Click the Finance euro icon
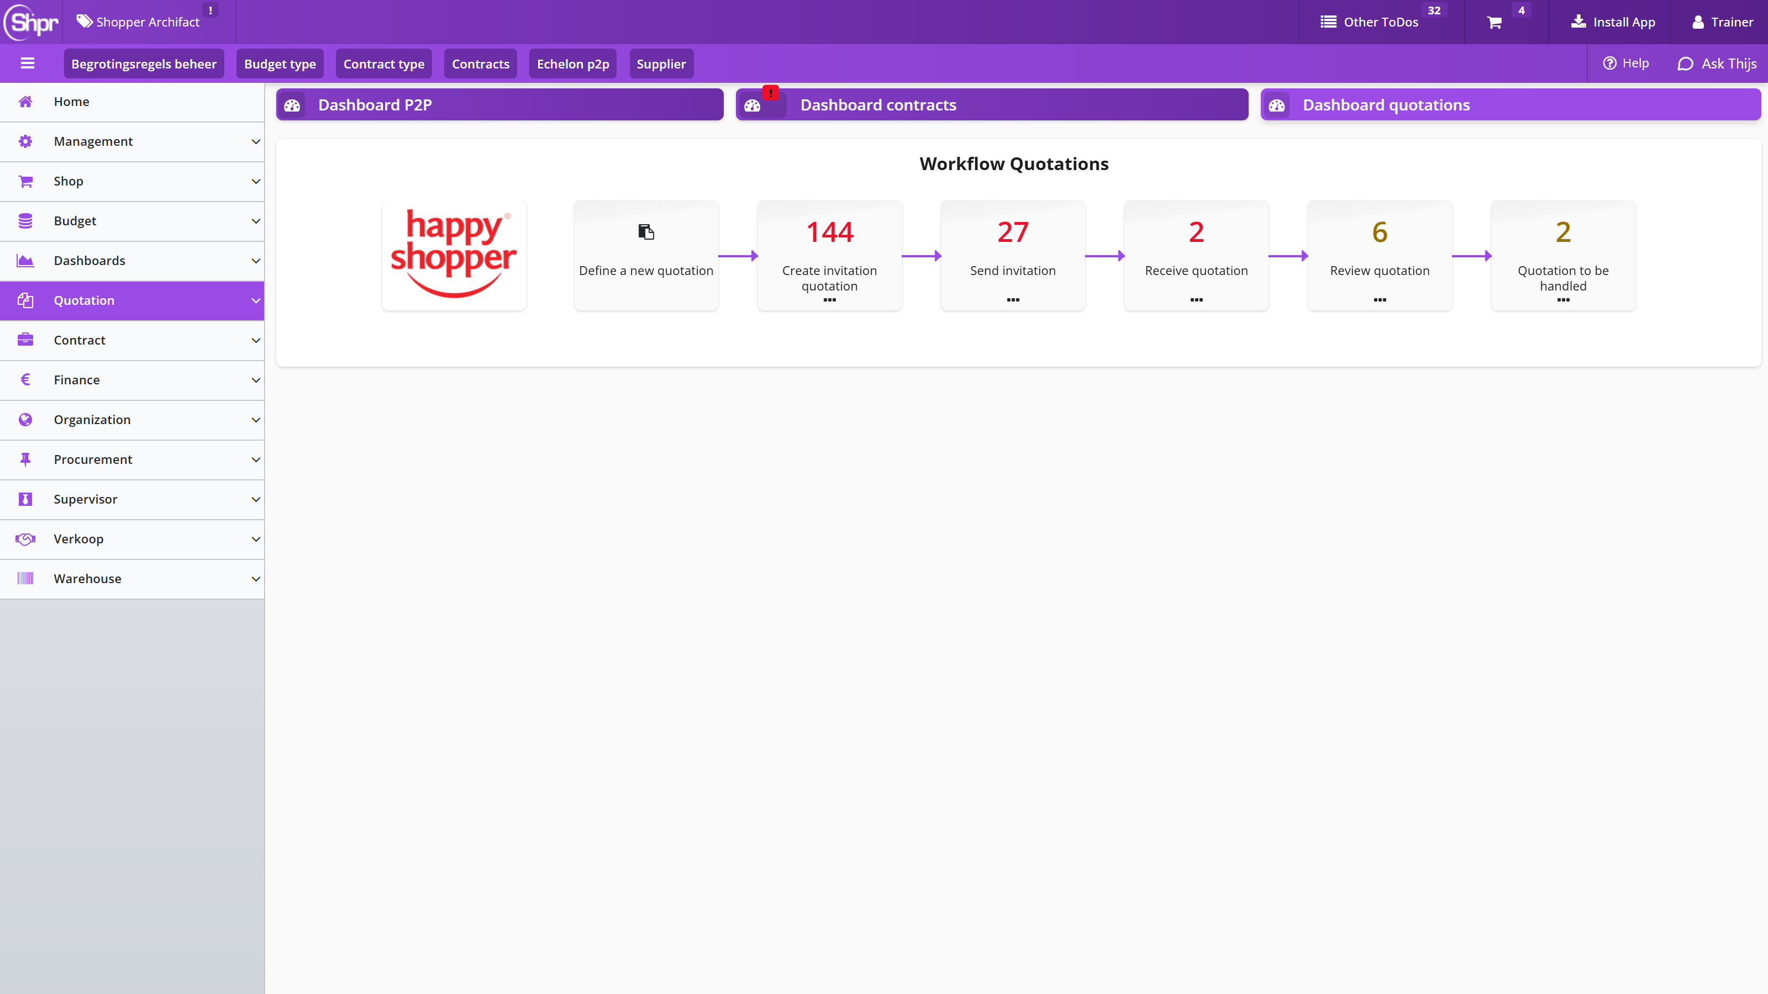The width and height of the screenshot is (1768, 994). tap(25, 380)
